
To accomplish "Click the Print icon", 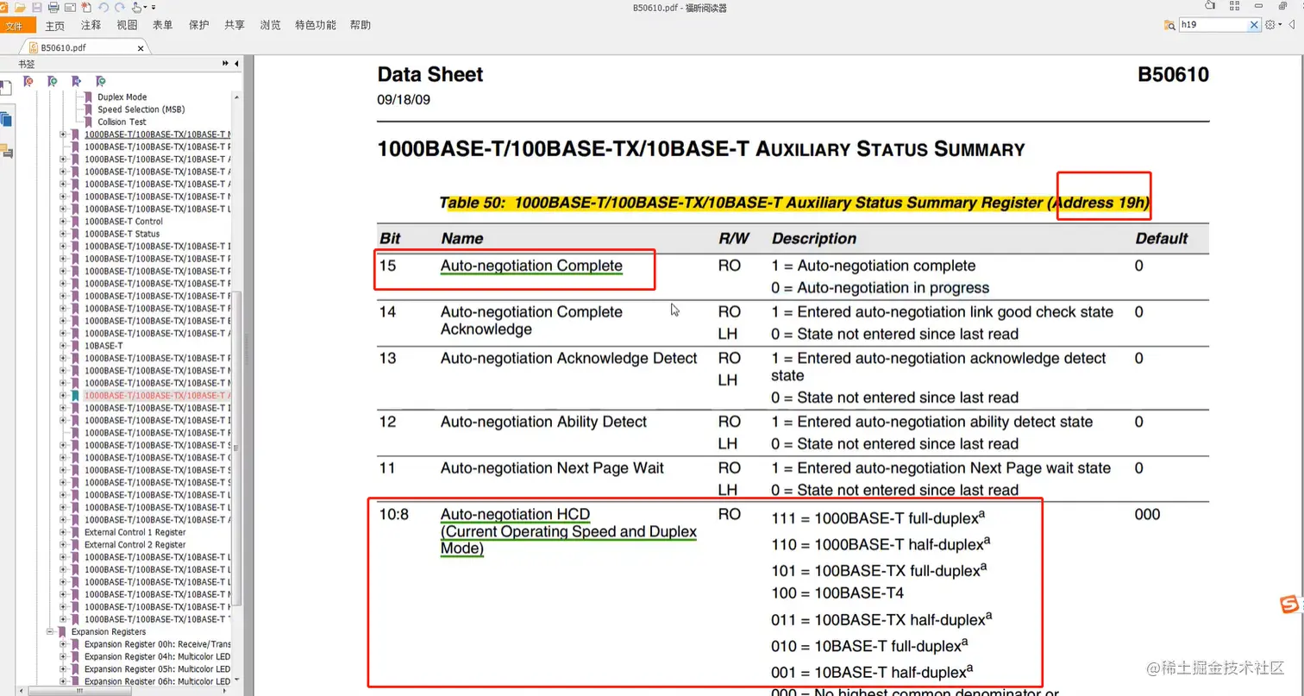I will [53, 7].
